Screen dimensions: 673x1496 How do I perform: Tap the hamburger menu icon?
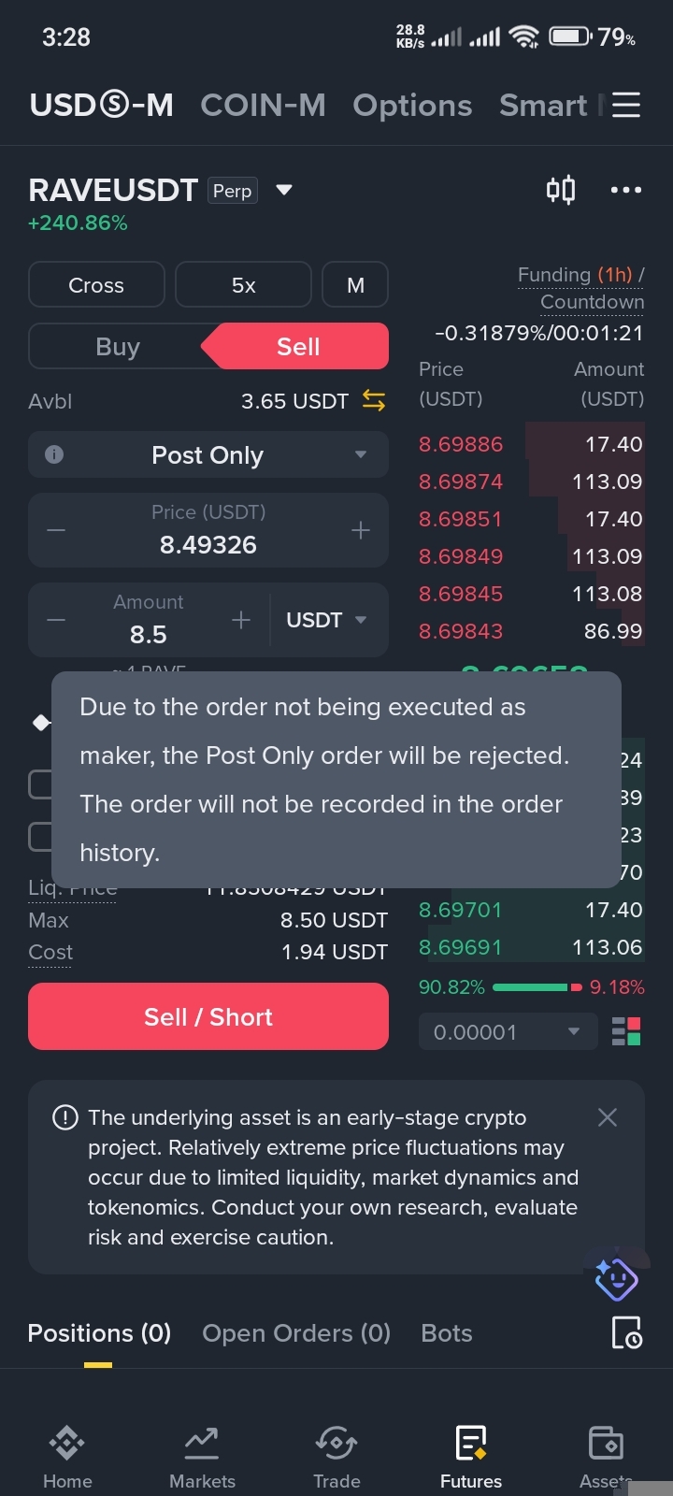pos(625,105)
